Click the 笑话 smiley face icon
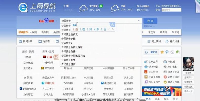 click(x=165, y=82)
